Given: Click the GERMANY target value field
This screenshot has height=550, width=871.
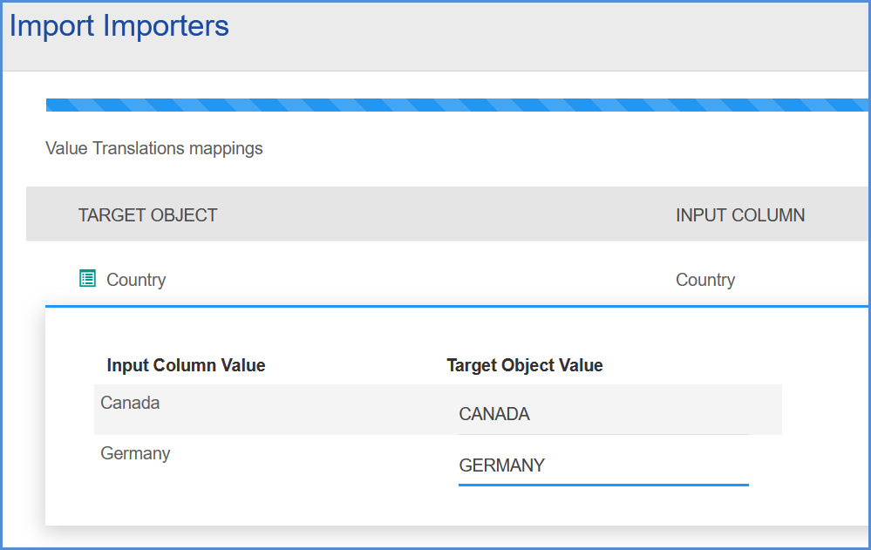Looking at the screenshot, I should 603,465.
